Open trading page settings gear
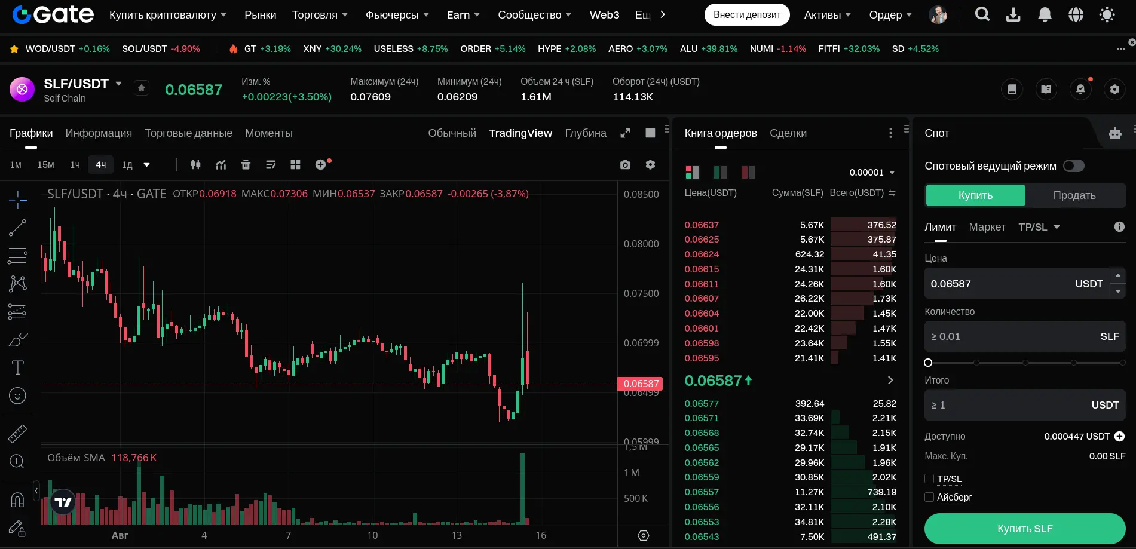Screen dimensions: 1136x549 click(x=1114, y=89)
